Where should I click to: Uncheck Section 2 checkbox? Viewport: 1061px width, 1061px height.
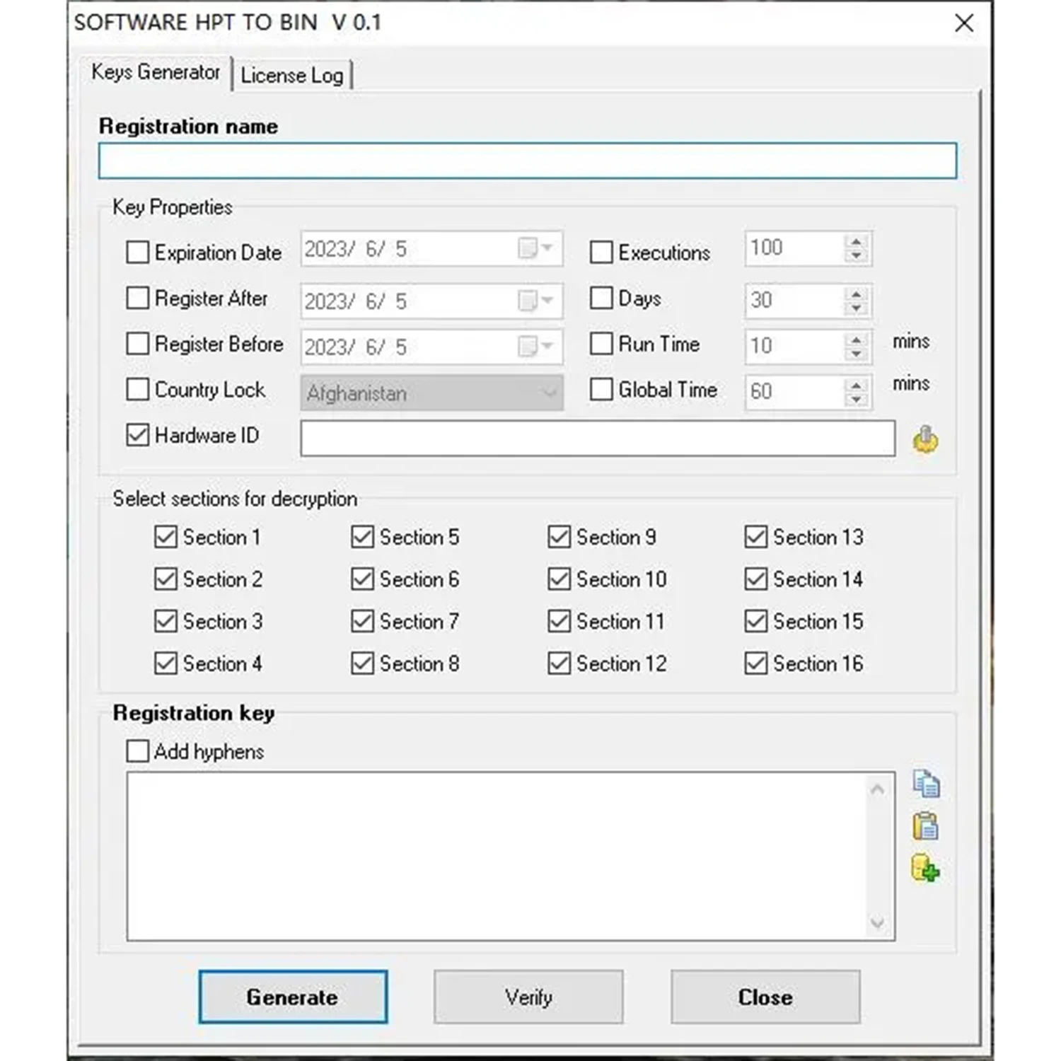point(166,579)
